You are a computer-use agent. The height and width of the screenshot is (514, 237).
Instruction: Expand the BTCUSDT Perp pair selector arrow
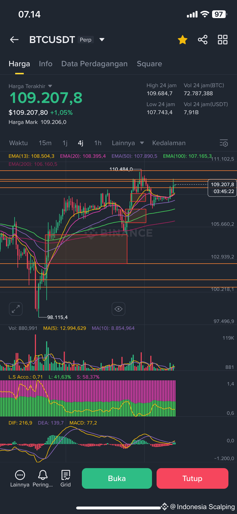(102, 40)
